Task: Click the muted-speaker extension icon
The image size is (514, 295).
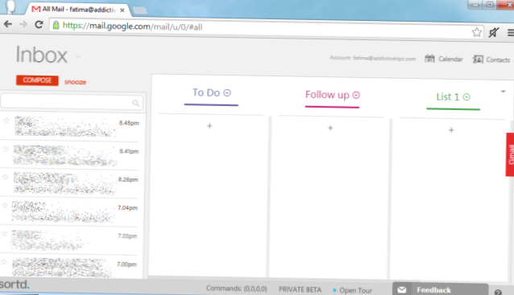Action: [x=494, y=32]
